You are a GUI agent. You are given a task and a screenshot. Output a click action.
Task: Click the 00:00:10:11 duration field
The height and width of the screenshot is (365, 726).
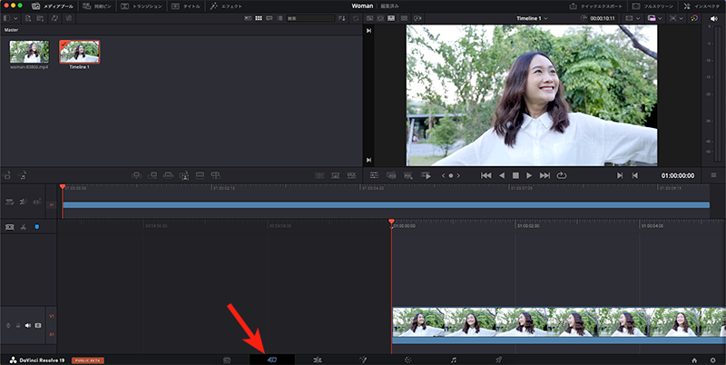click(603, 18)
